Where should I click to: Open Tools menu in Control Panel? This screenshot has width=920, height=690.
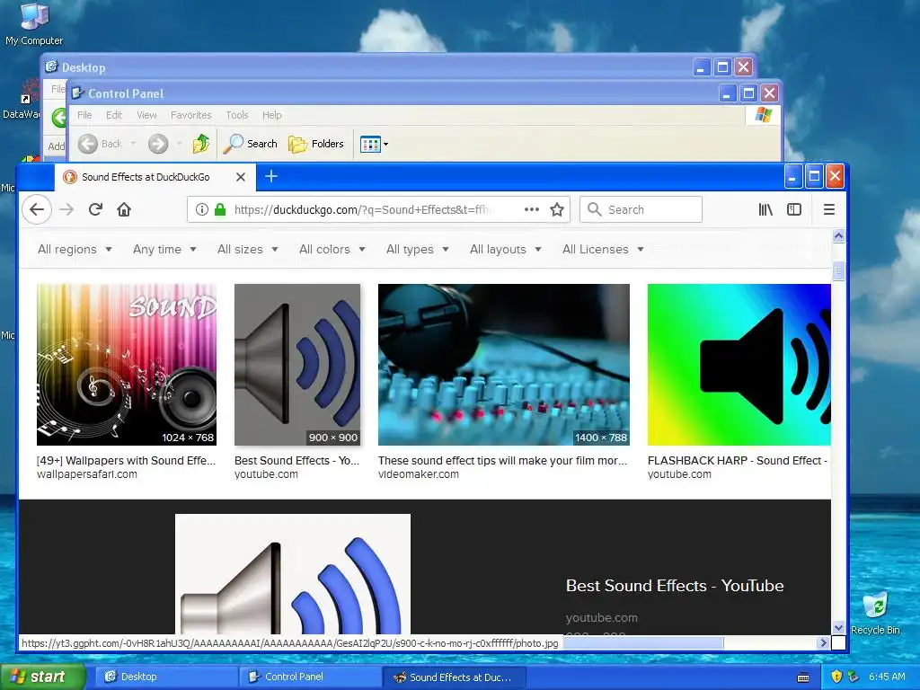(x=237, y=115)
